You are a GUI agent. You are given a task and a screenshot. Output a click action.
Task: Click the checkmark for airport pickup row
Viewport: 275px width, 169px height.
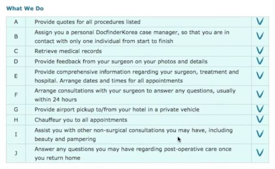pyautogui.click(x=260, y=109)
